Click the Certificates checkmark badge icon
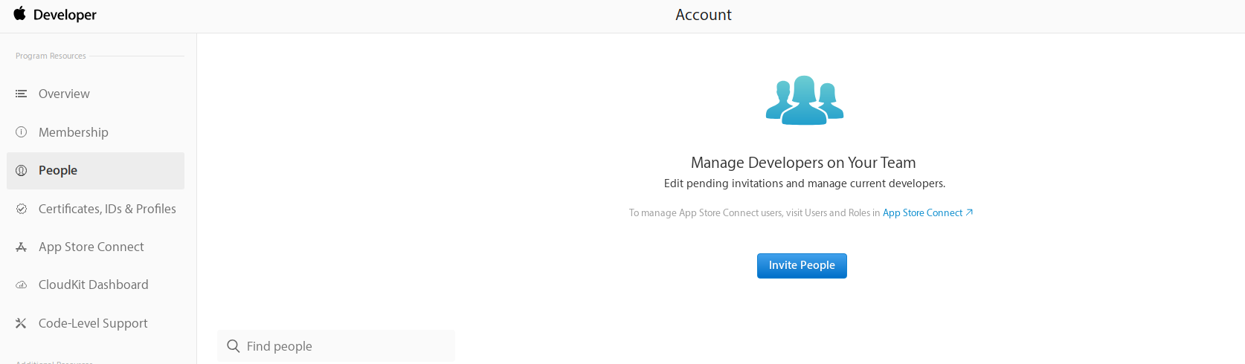 tap(22, 209)
